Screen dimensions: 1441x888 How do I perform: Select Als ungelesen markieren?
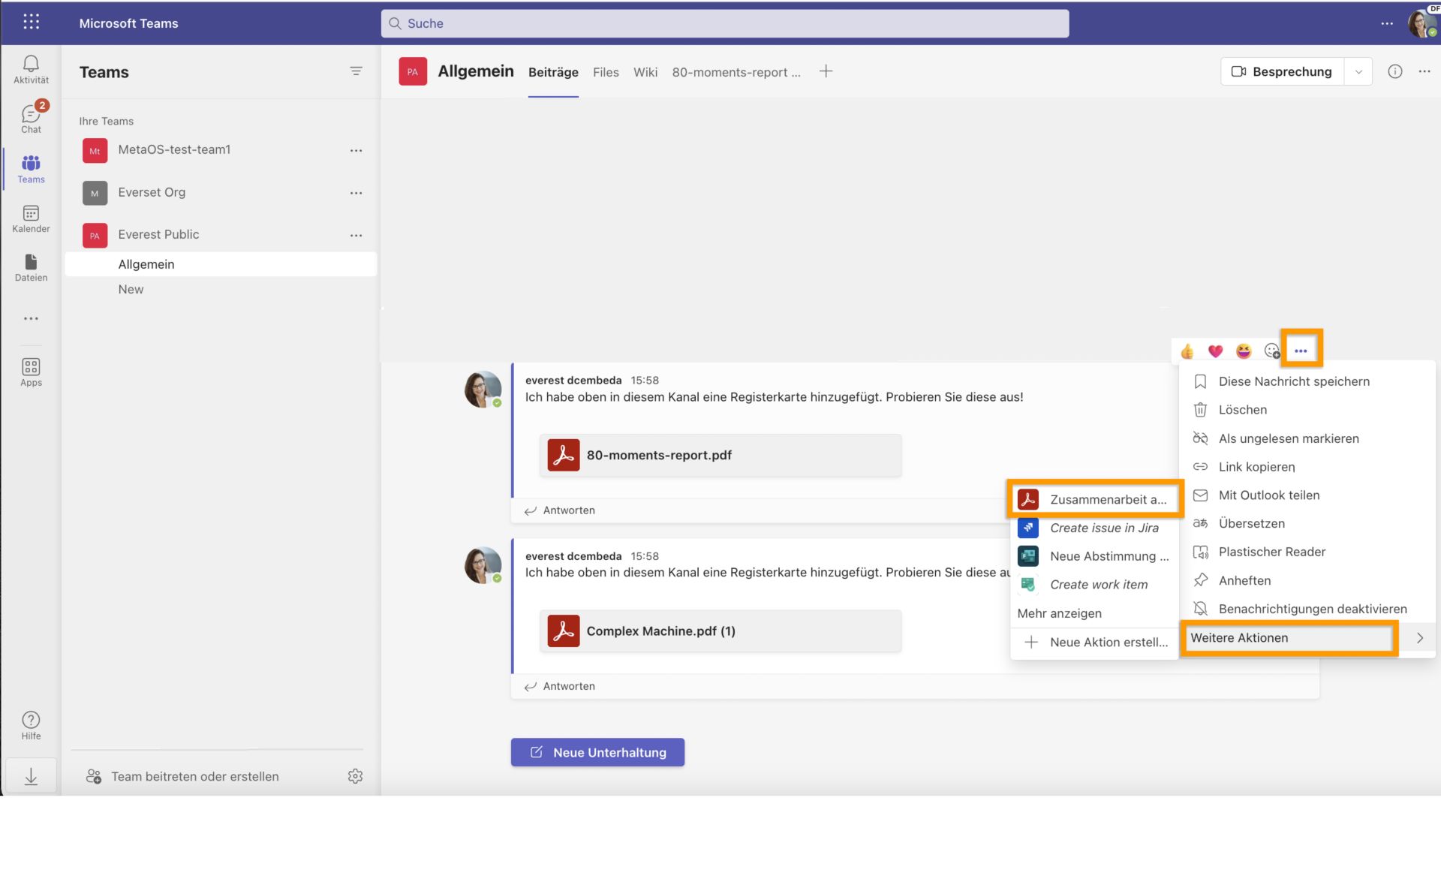tap(1307, 438)
